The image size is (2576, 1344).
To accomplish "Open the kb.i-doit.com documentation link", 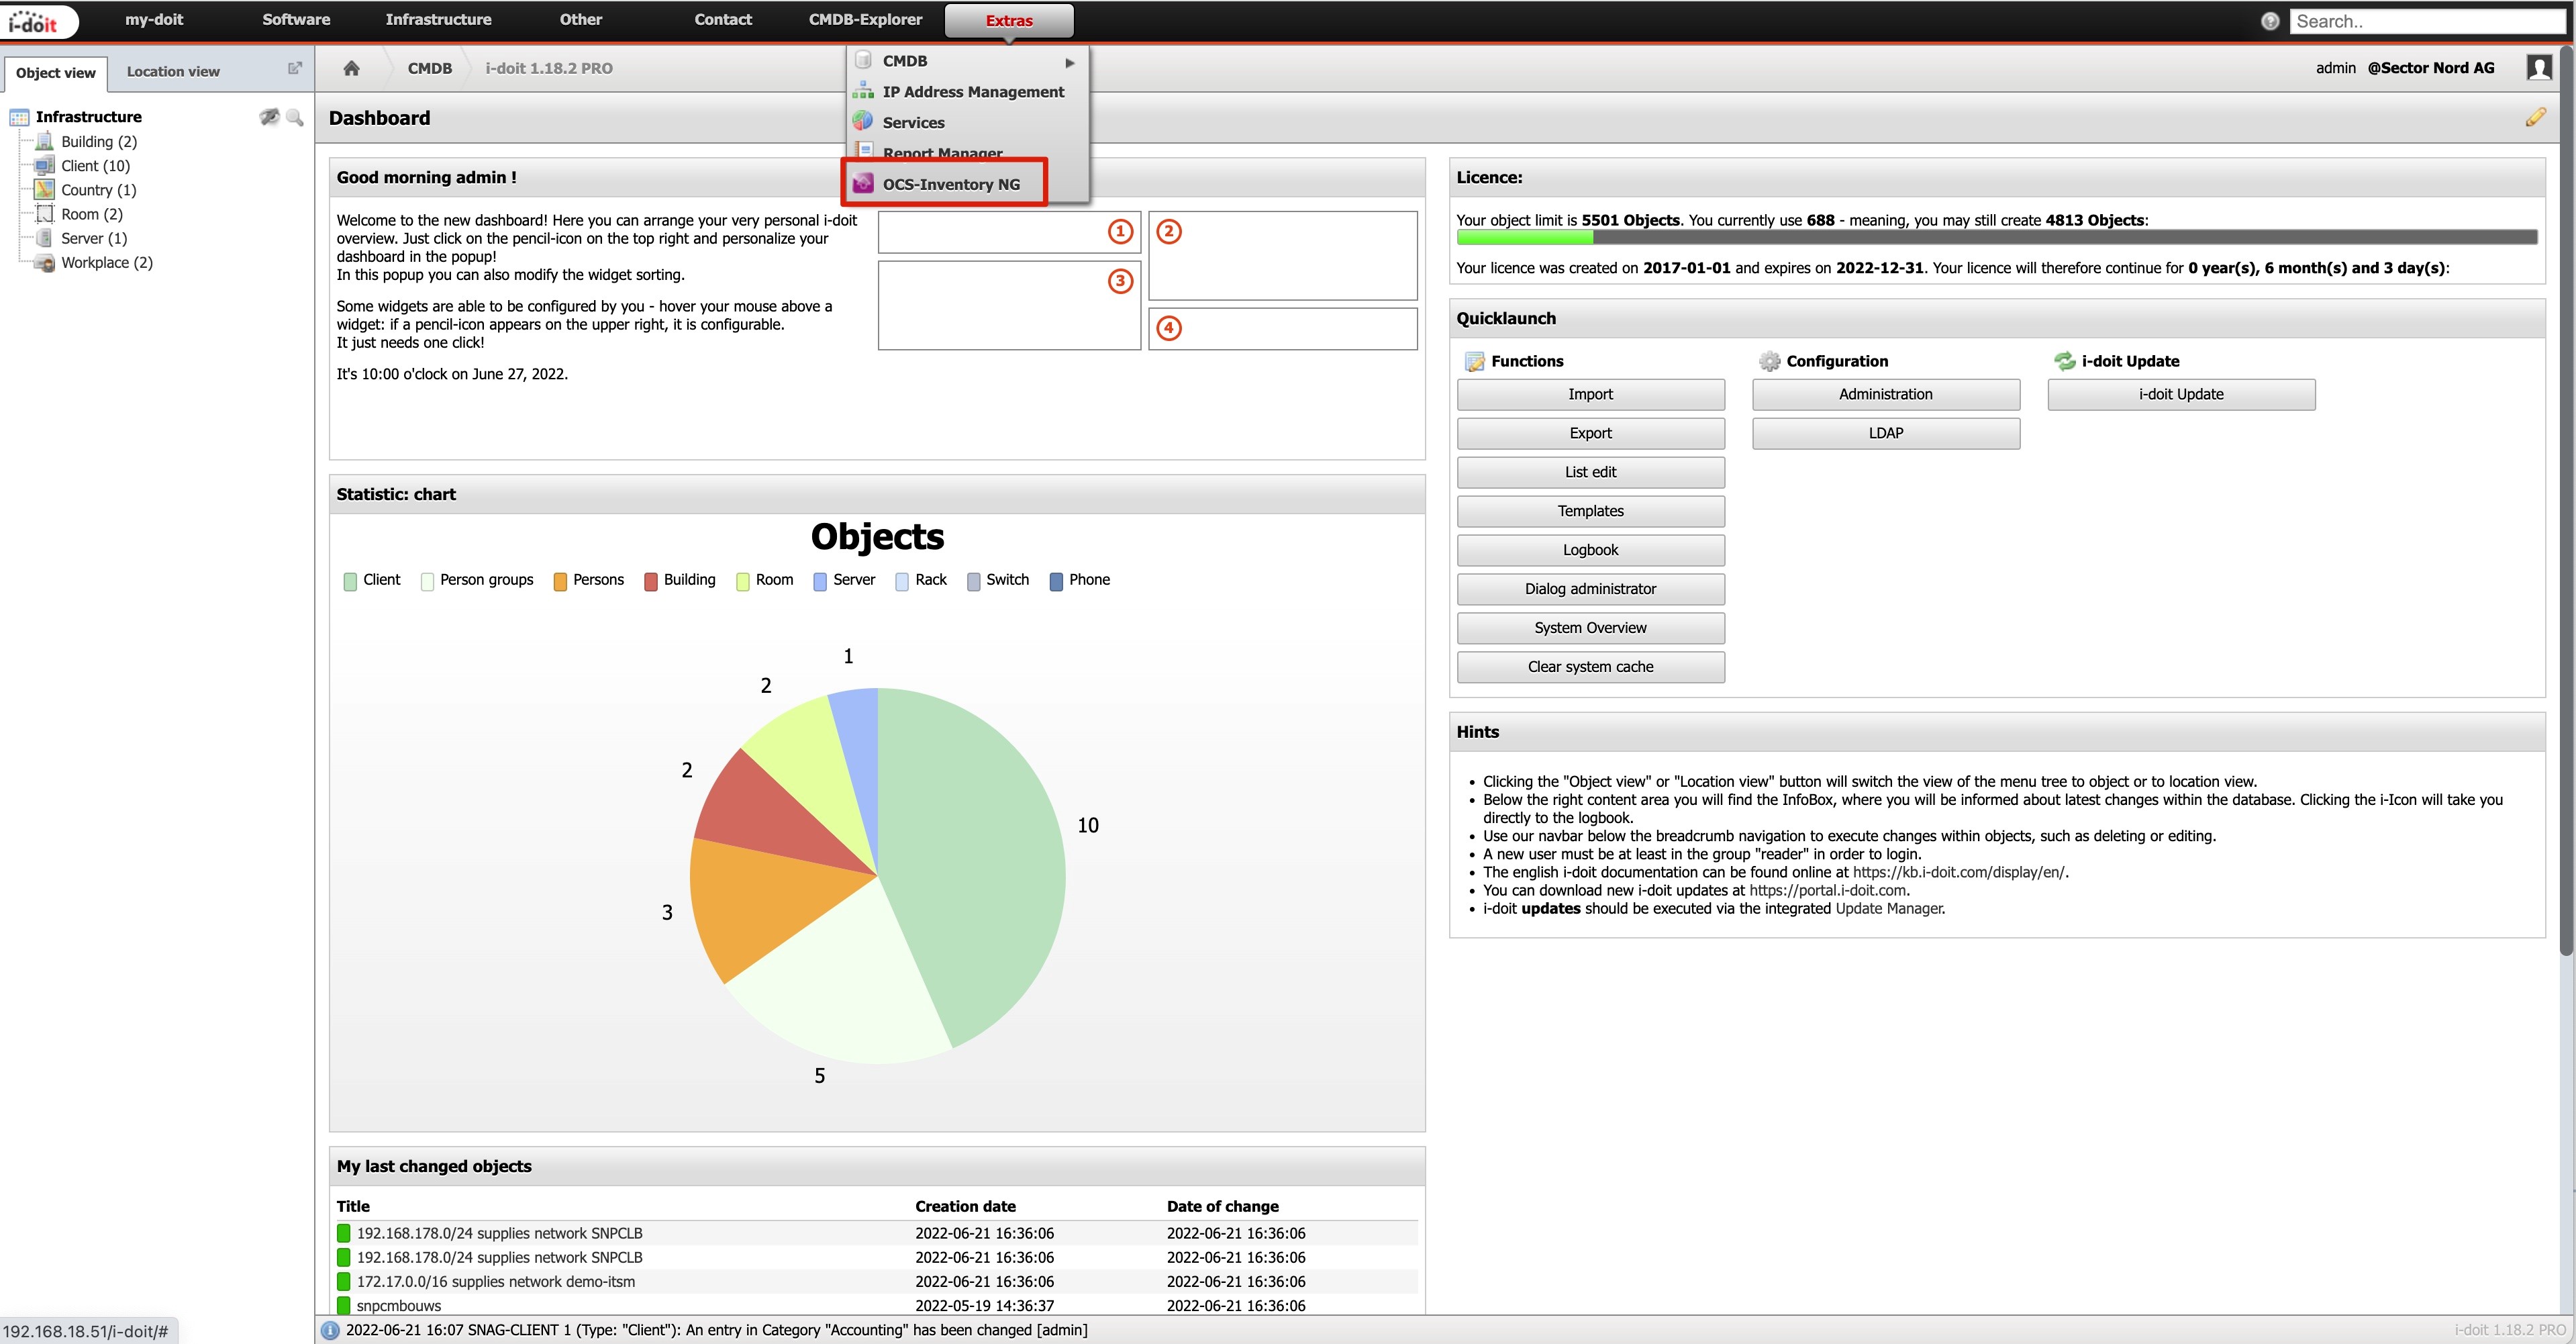I will coord(1959,872).
